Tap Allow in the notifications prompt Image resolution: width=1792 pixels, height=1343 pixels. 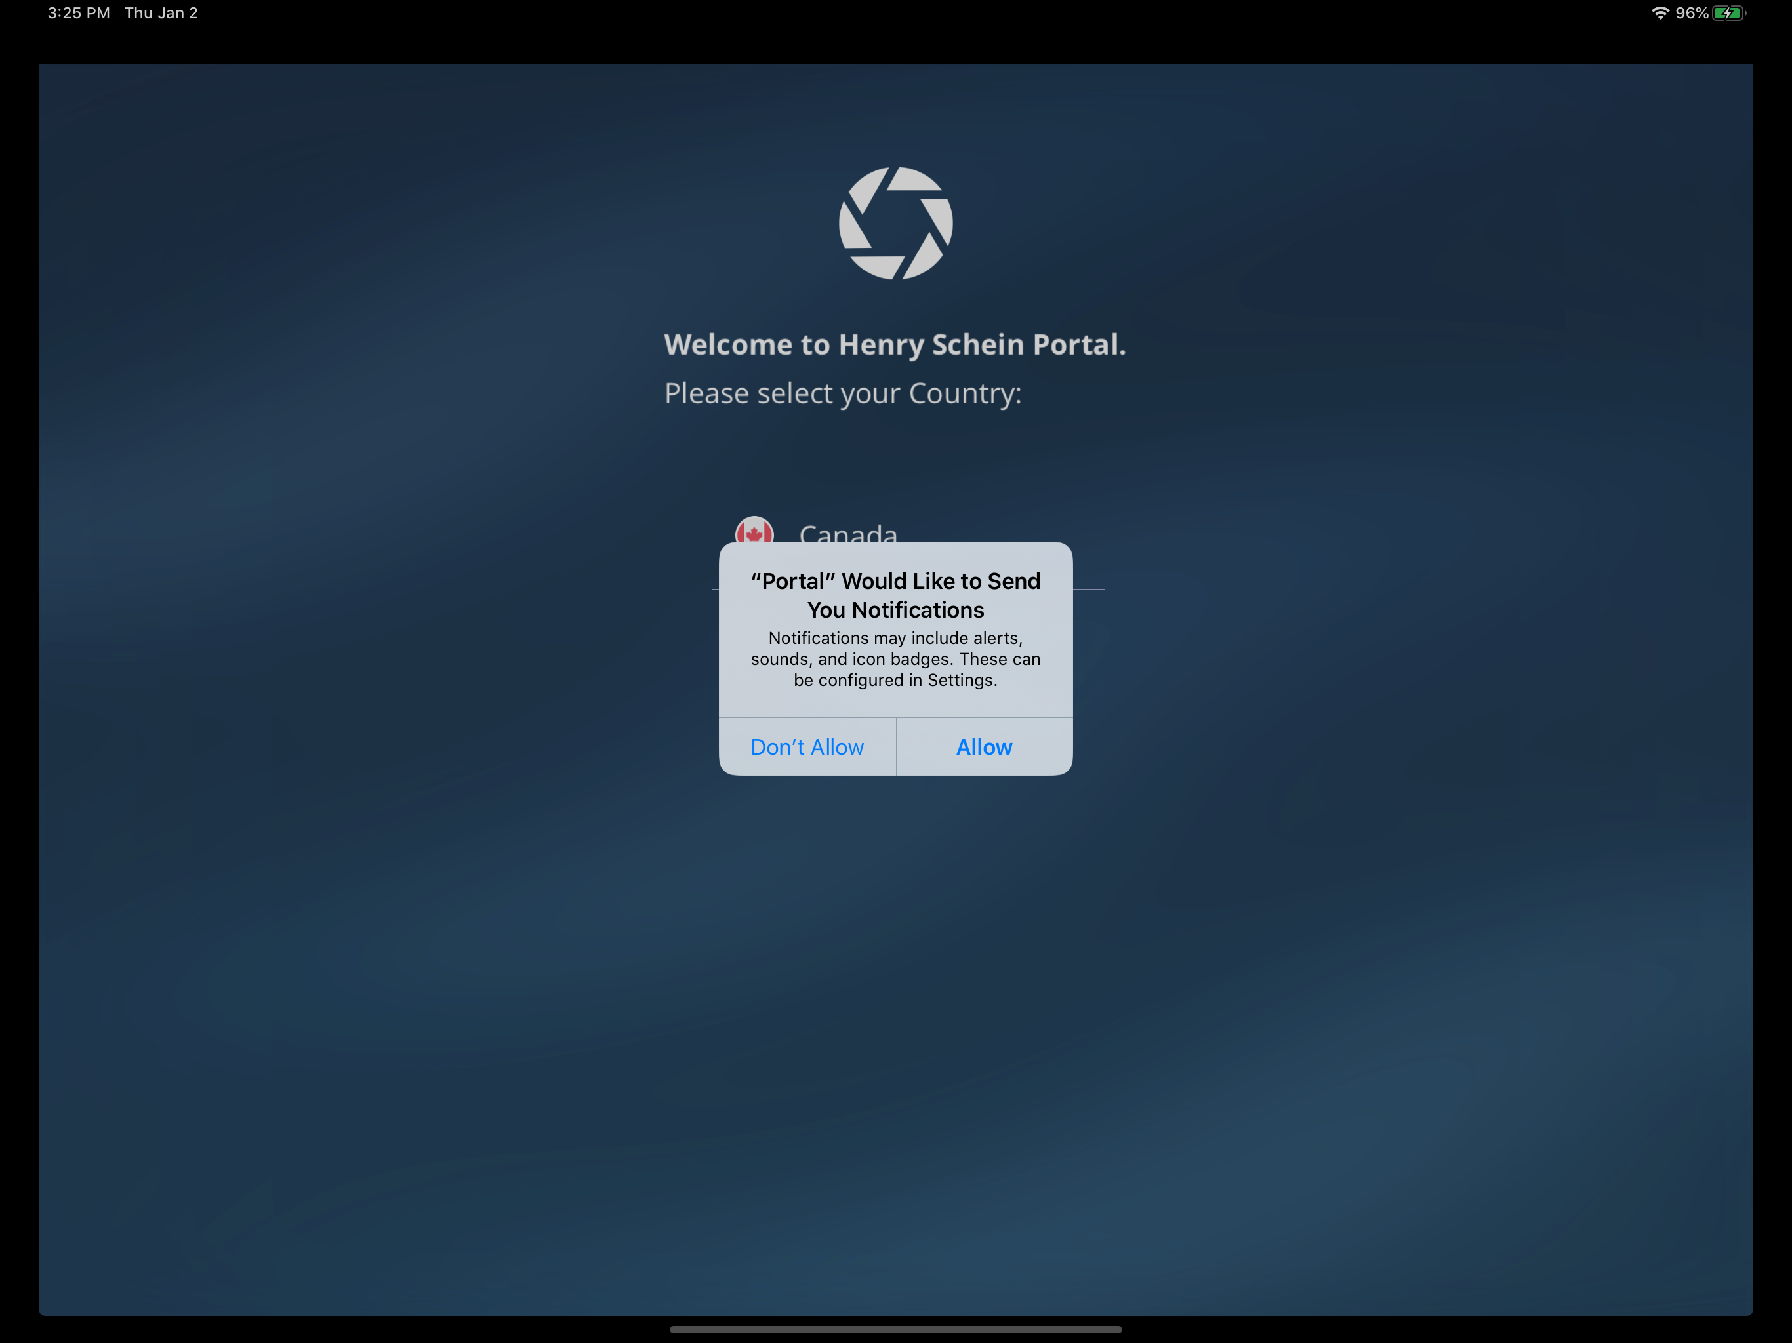[x=985, y=747]
